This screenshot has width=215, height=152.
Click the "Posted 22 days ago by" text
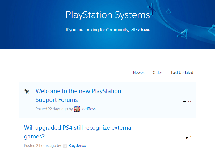pos(54,109)
